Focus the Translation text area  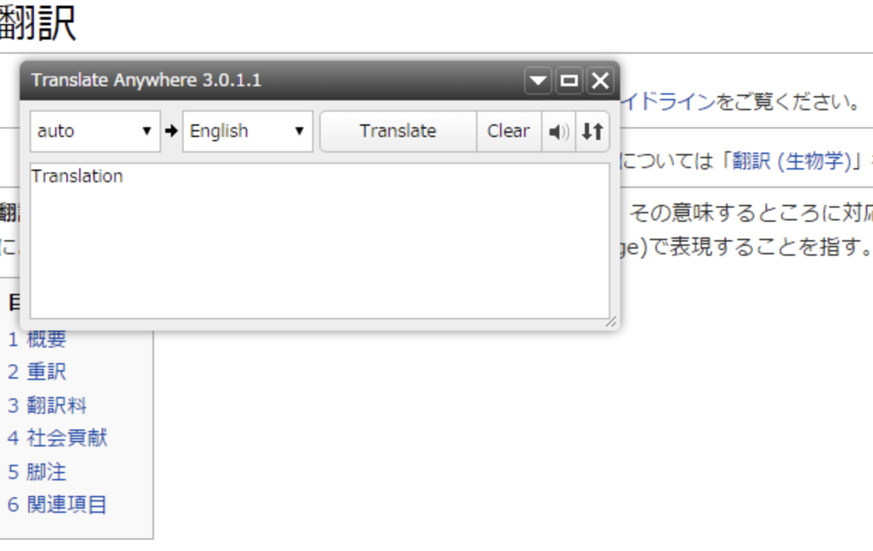[319, 241]
